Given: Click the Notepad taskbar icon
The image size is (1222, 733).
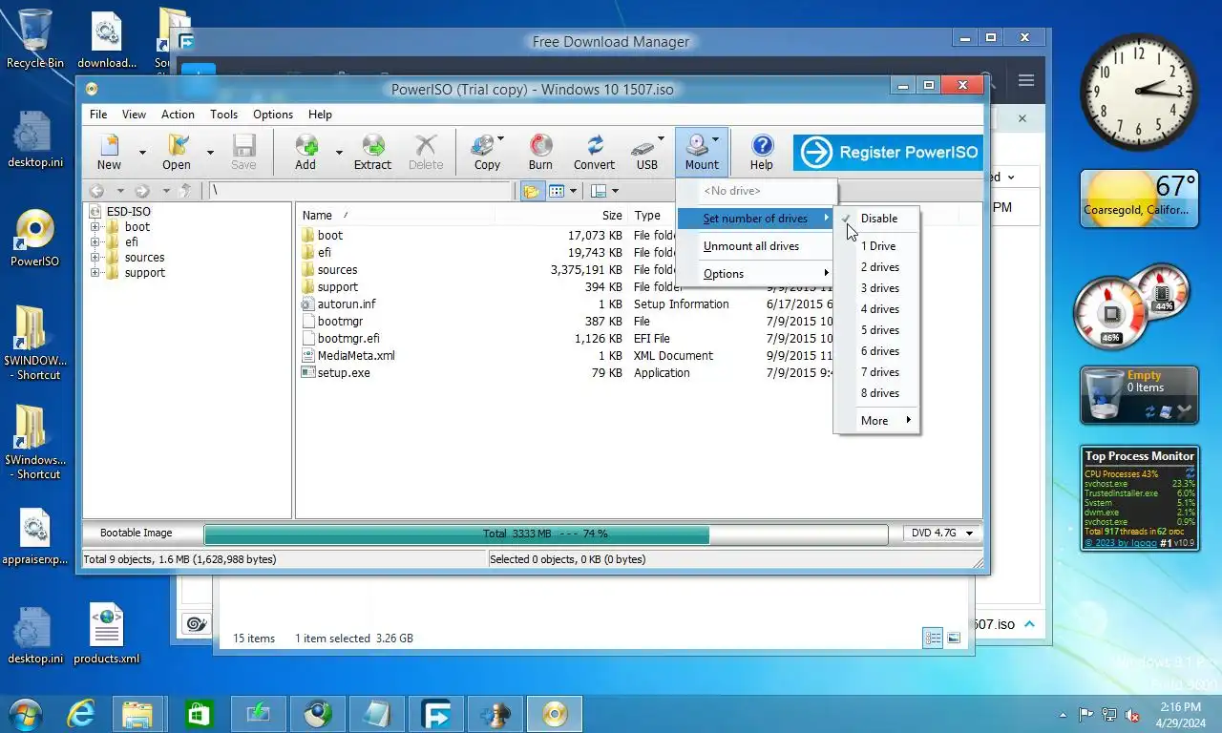Looking at the screenshot, I should [376, 714].
